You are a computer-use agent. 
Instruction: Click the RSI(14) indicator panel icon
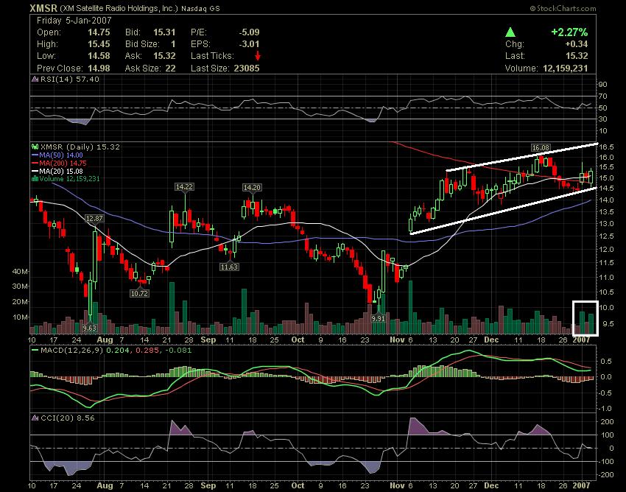tap(35, 80)
